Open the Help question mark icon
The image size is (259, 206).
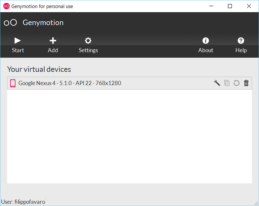tap(241, 40)
